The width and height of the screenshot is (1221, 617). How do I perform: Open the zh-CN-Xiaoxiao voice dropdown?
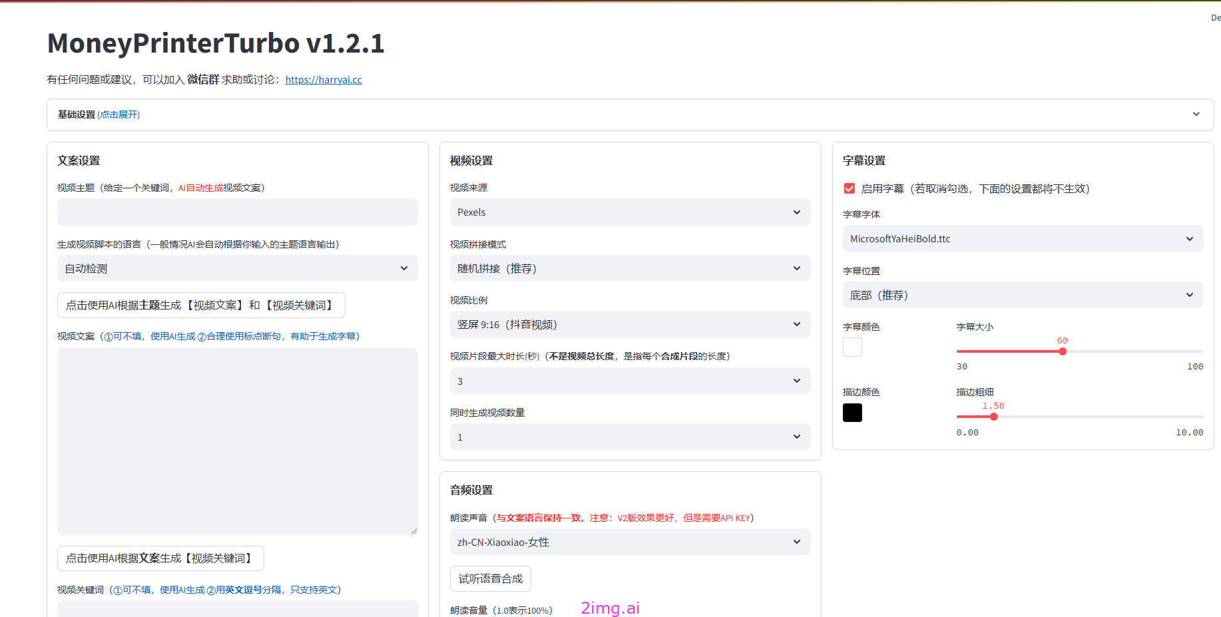[630, 542]
